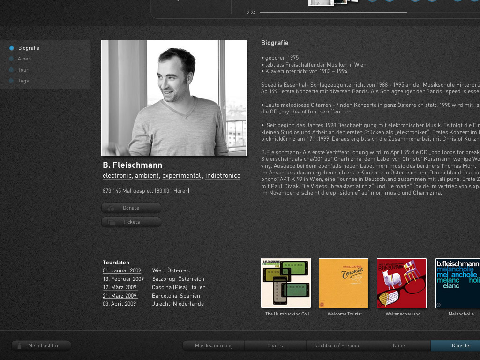Open the indietronica tag link

pos(223,176)
